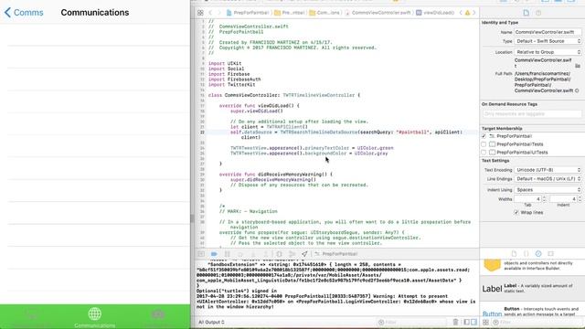Image resolution: width=585 pixels, height=329 pixels.
Task: Show Object library
Action: click(x=538, y=254)
